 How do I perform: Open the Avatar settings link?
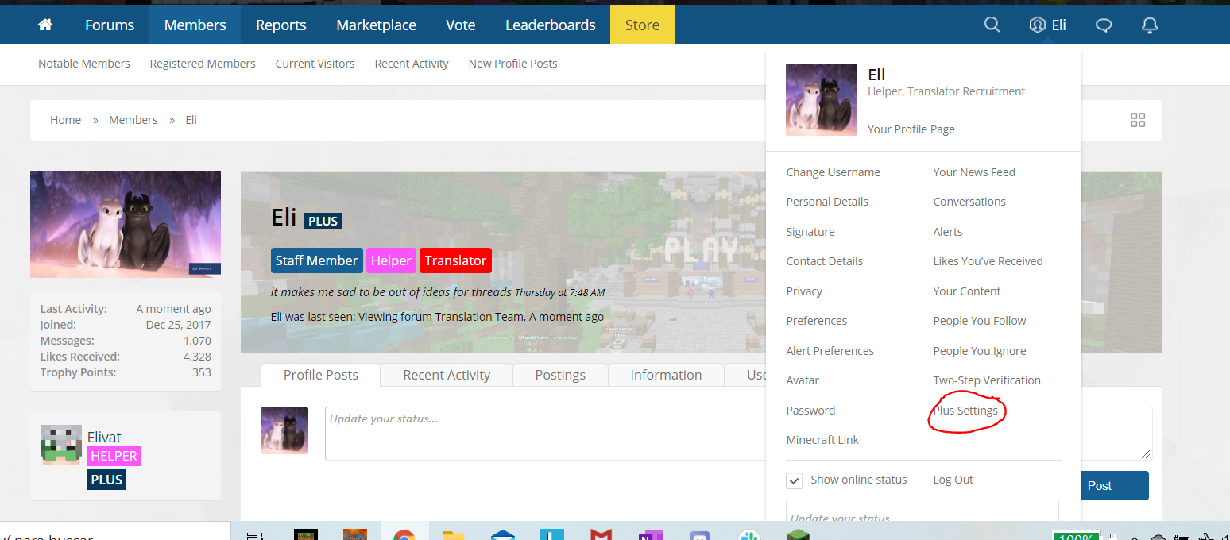(x=803, y=380)
